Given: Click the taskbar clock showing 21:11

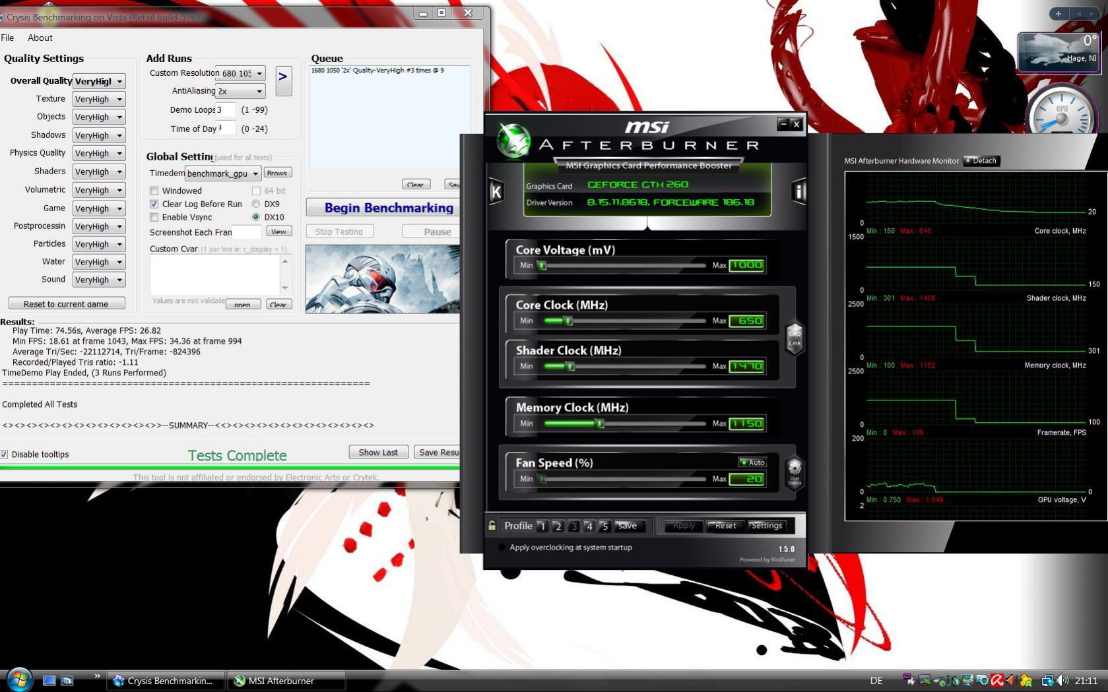Looking at the screenshot, I should (x=1086, y=681).
